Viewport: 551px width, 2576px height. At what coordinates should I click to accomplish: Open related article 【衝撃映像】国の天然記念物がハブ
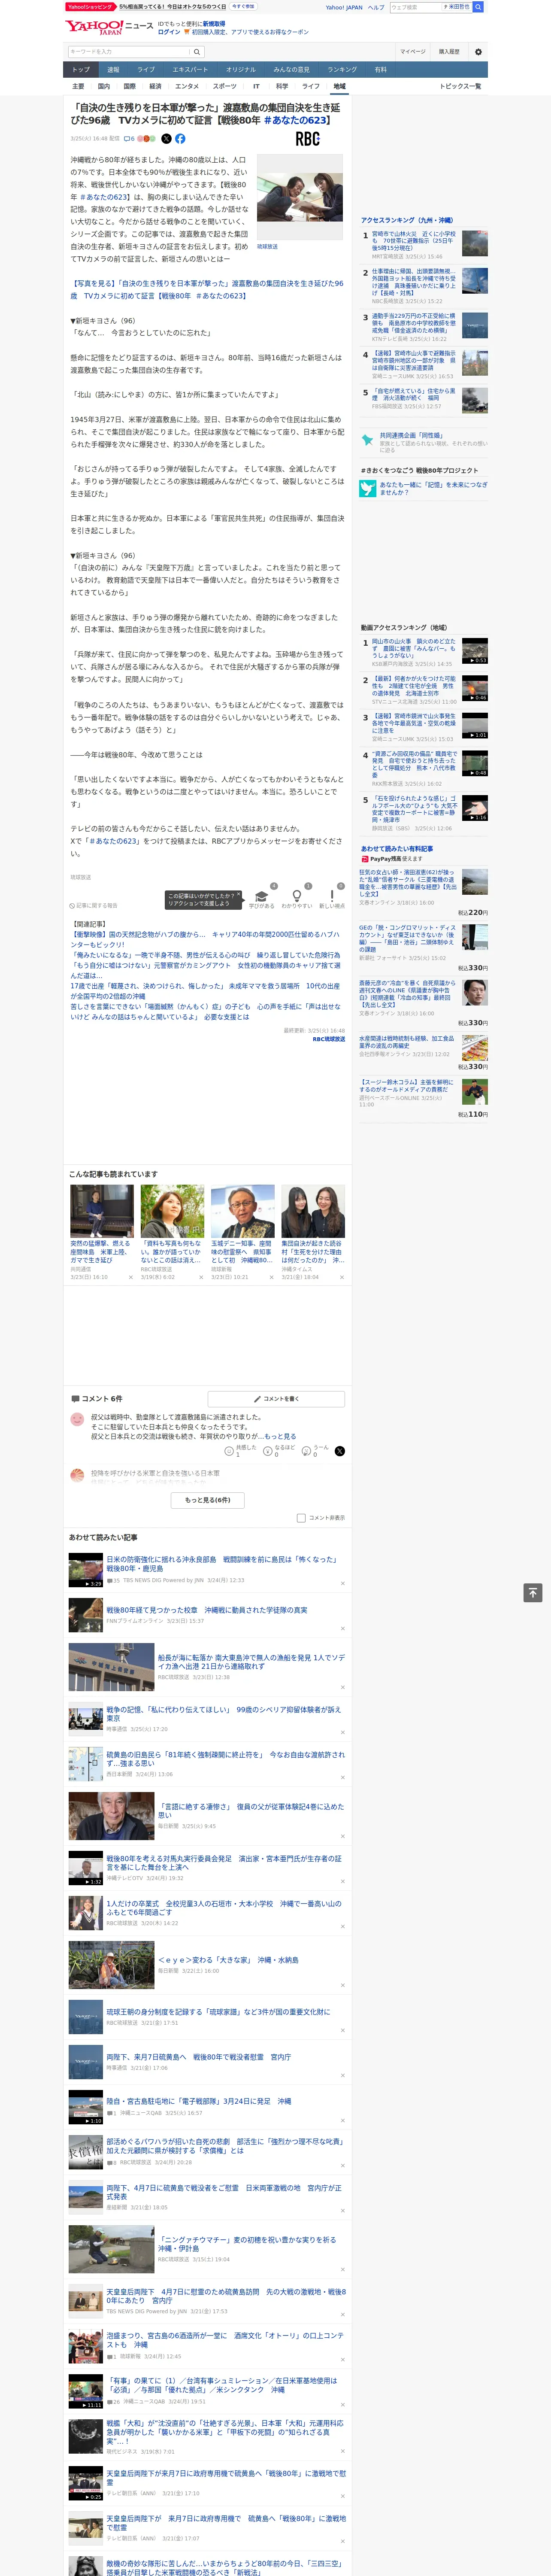click(205, 940)
